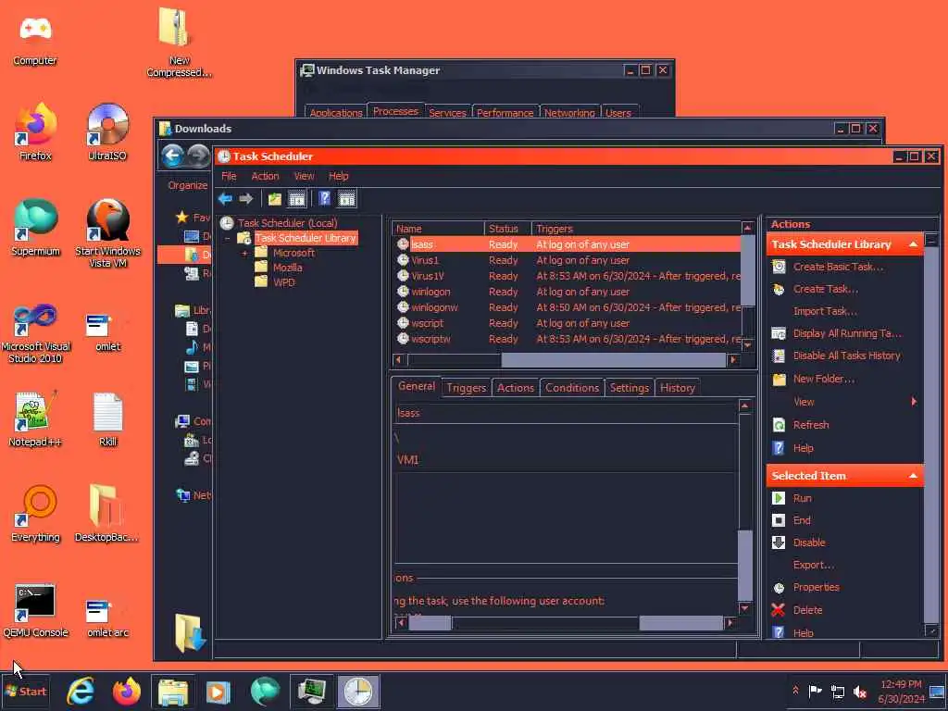Click the Create Basic Task icon
Image resolution: width=948 pixels, height=711 pixels.
779,267
